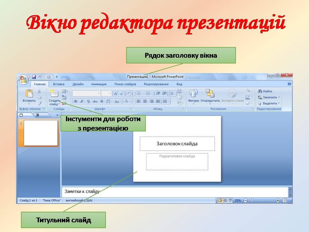Click the Shapes (Фигуры) icon
This screenshot has height=232, width=309.
[193, 94]
